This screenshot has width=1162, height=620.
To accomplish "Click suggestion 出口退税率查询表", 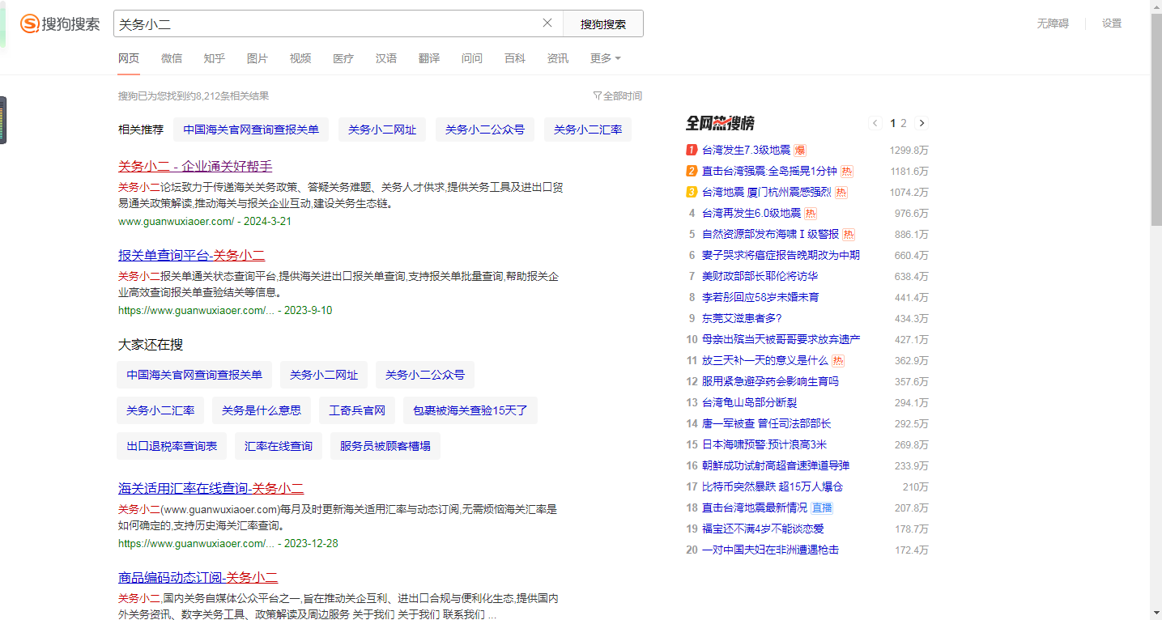I will 172,446.
